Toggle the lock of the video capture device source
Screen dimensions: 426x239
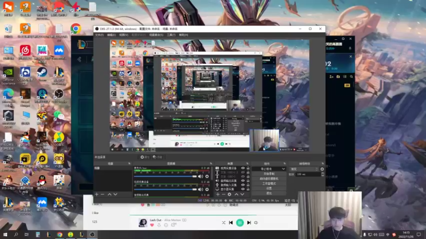[x=248, y=168]
